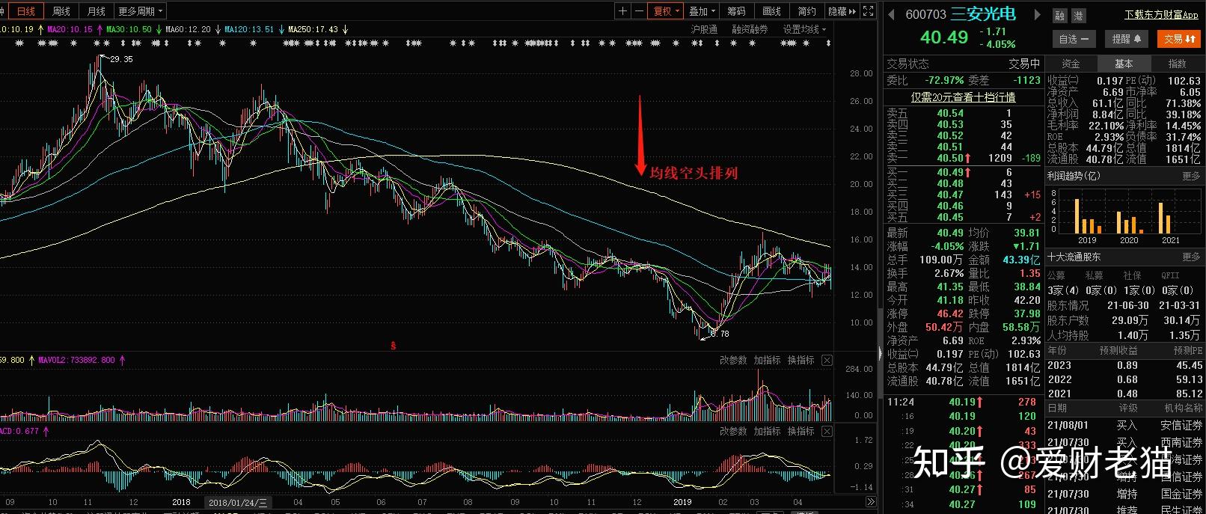Close the MACD indicator panel

click(x=827, y=432)
